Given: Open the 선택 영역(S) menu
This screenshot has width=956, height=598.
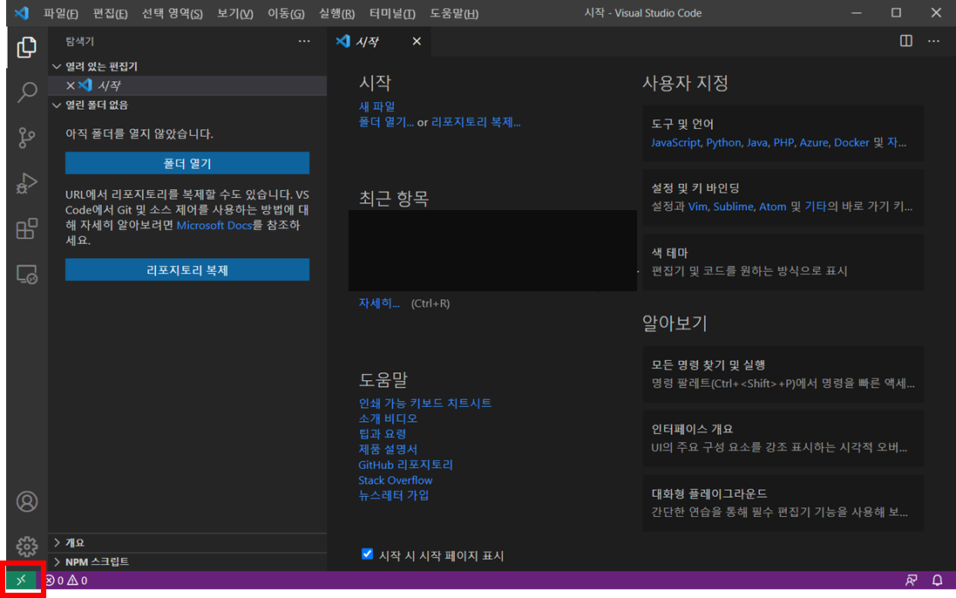Looking at the screenshot, I should pyautogui.click(x=172, y=13).
